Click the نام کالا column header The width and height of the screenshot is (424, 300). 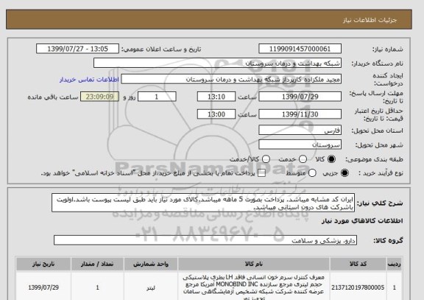[x=254, y=264]
